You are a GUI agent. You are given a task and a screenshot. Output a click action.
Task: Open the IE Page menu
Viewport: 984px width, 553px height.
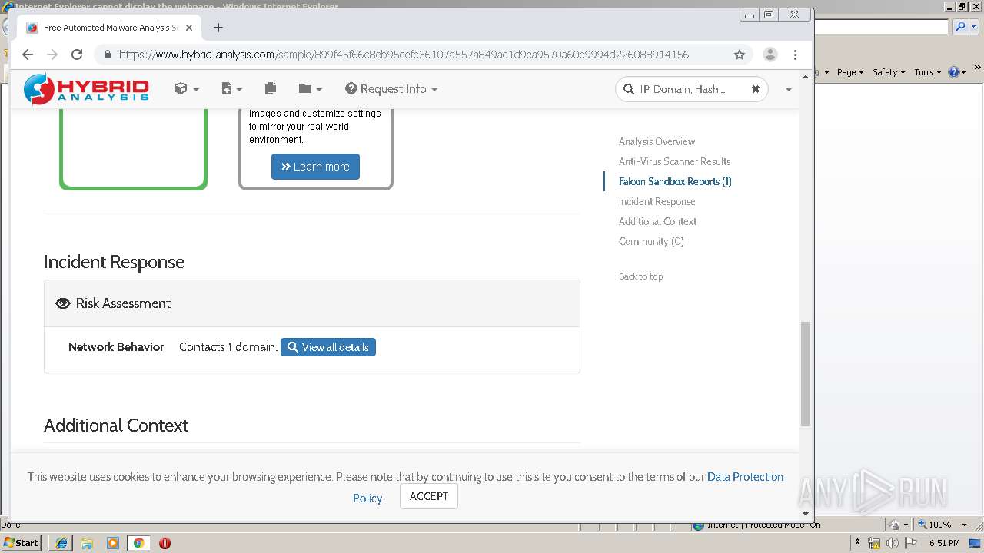click(850, 72)
